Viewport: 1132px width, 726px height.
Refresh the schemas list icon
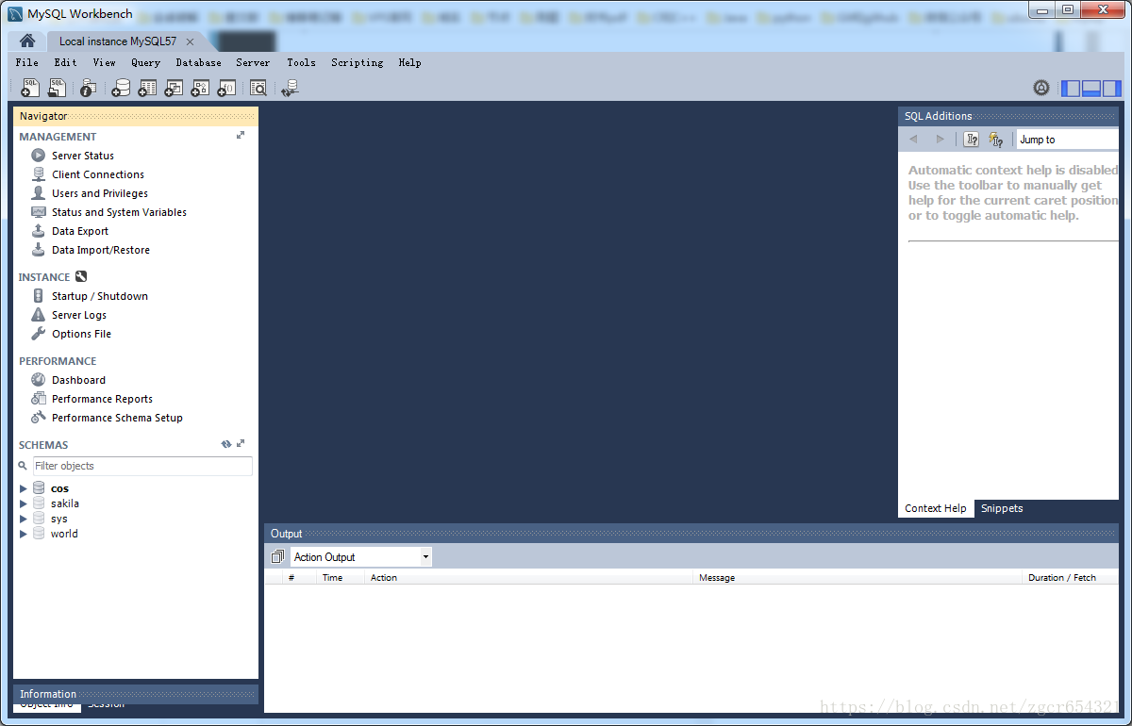click(x=226, y=444)
